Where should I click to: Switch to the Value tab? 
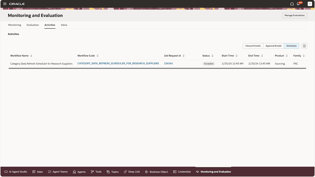[x=64, y=25]
